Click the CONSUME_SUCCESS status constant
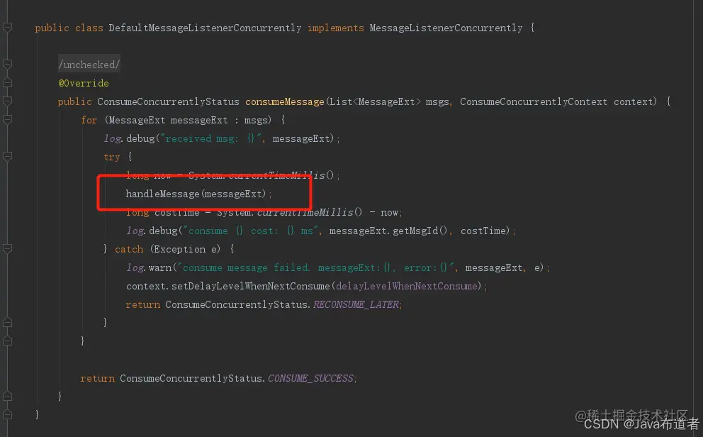The width and height of the screenshot is (703, 437). (x=311, y=378)
